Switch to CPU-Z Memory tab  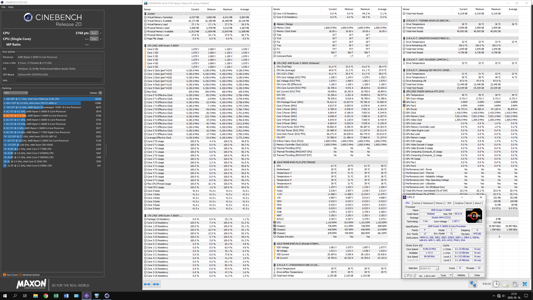440,203
